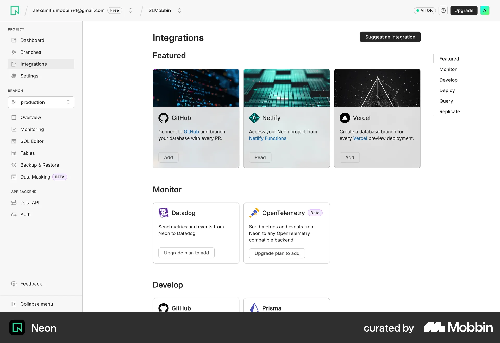Click Upgrade plan to add for Datadog
Screen dimensions: 500x343
click(186, 253)
